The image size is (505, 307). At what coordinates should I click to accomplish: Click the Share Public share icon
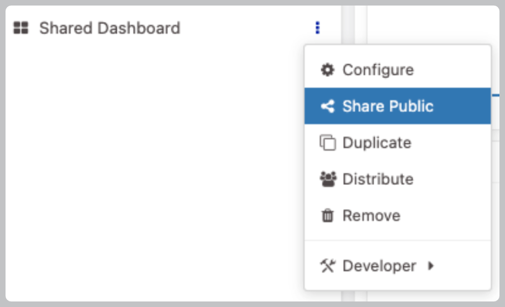click(328, 106)
